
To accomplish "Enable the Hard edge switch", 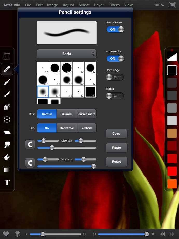I will click(x=115, y=77).
